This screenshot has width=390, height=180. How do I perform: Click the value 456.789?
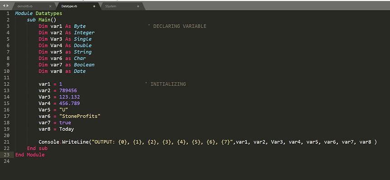(x=69, y=103)
